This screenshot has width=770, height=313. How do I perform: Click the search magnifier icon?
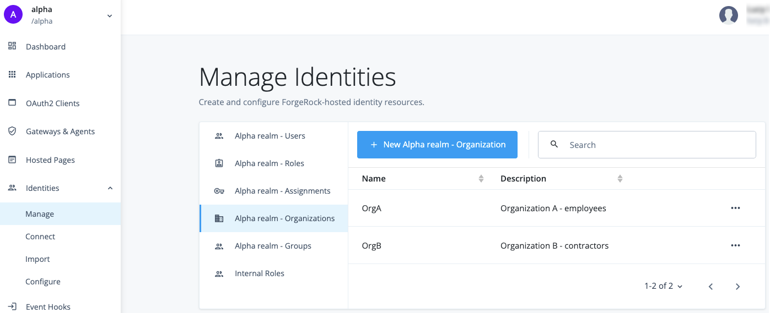(x=554, y=144)
